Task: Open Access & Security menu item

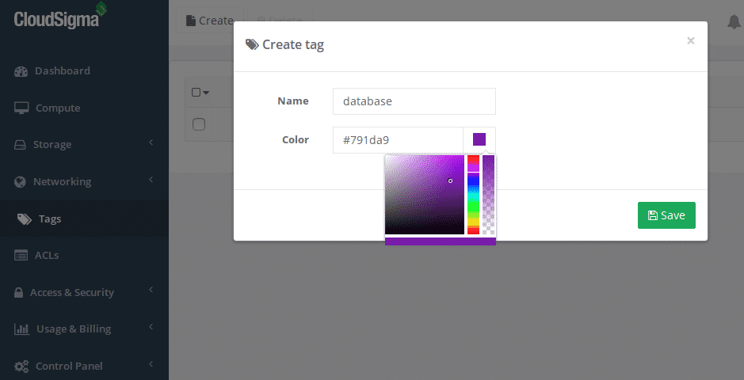Action: pos(71,292)
